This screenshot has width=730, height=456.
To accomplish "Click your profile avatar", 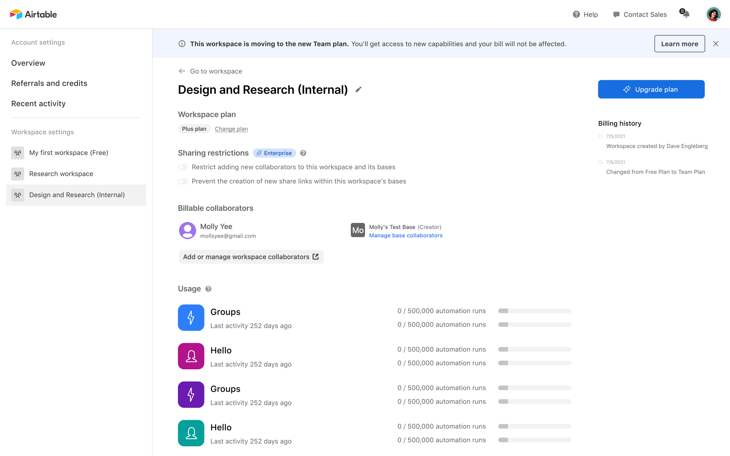I will (x=713, y=14).
